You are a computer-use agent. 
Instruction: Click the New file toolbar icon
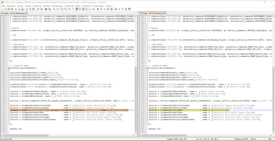(x=2, y=9)
